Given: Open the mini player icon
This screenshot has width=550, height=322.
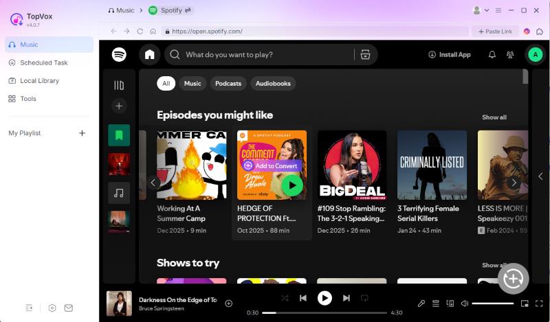Looking at the screenshot, I should click(525, 303).
